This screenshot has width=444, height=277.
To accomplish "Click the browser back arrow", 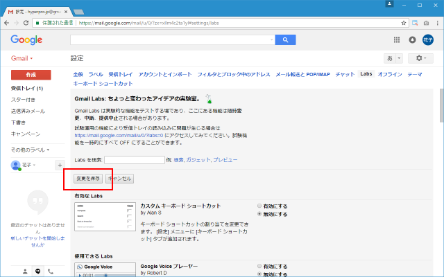I will tap(6, 23).
